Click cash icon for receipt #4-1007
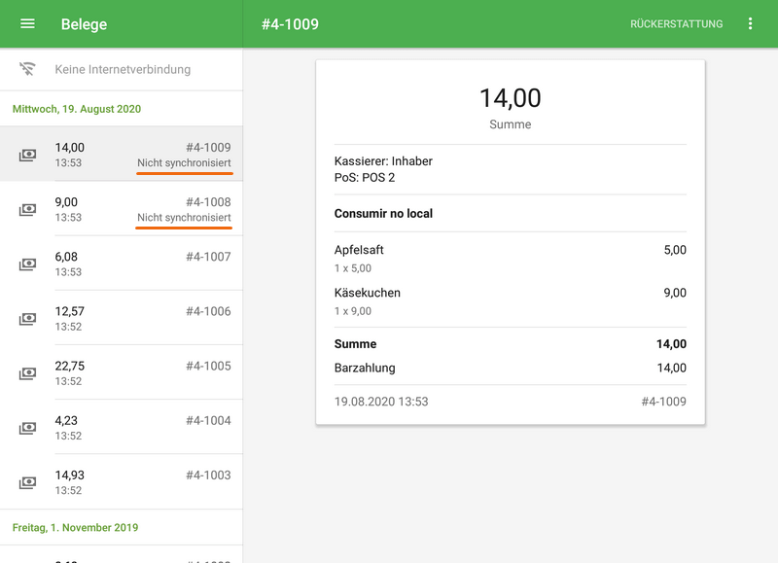The width and height of the screenshot is (778, 563). pyautogui.click(x=27, y=264)
